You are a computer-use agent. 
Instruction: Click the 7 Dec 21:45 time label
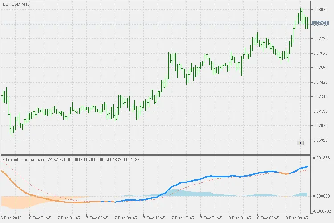(212, 219)
